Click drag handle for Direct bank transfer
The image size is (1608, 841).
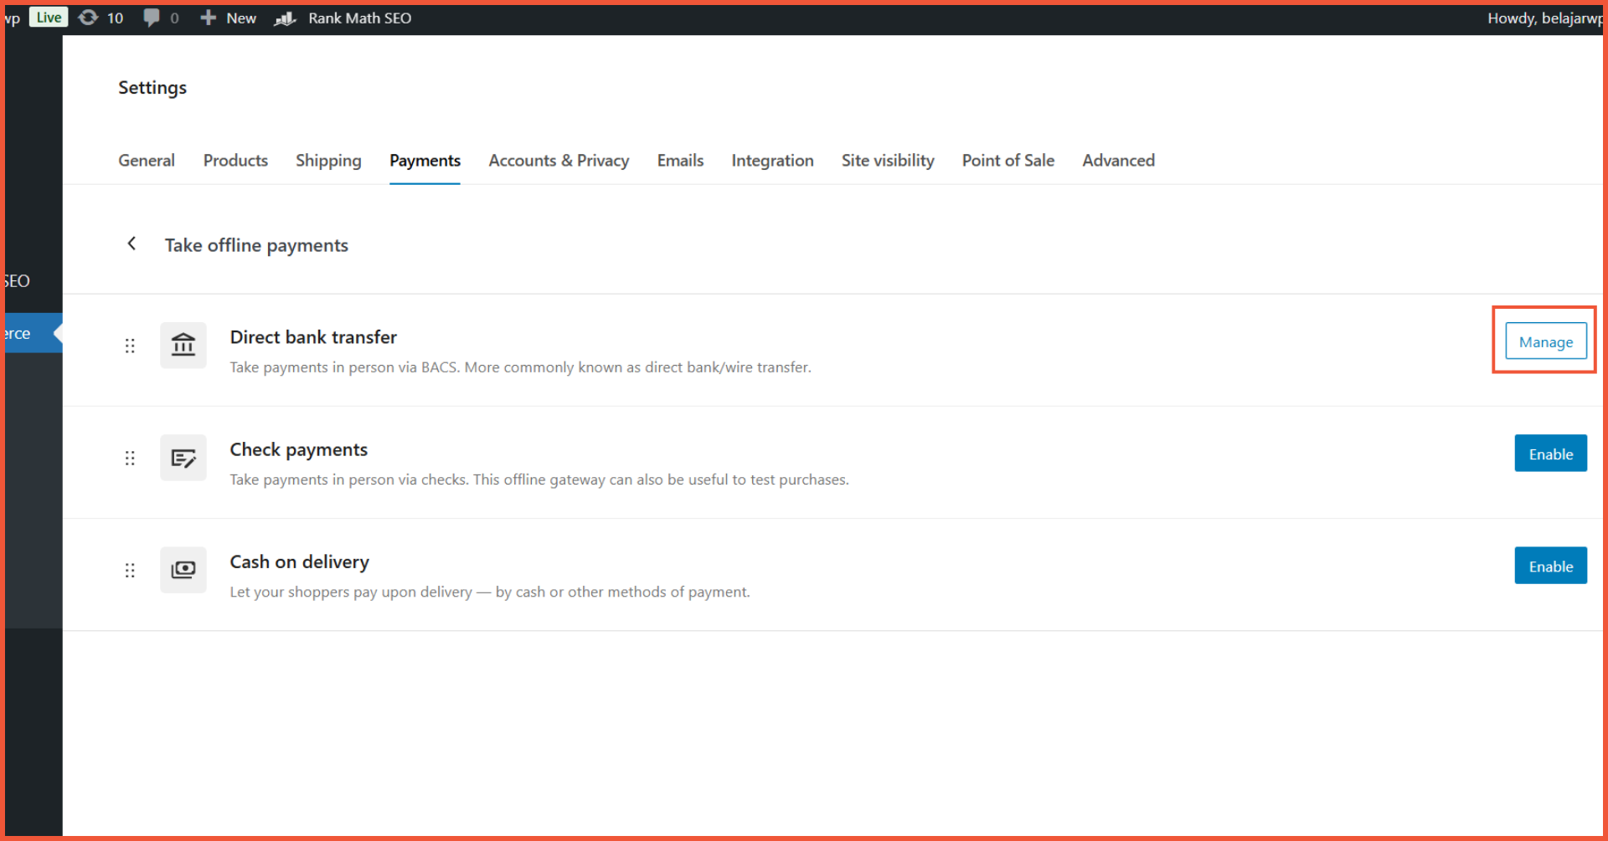130,346
